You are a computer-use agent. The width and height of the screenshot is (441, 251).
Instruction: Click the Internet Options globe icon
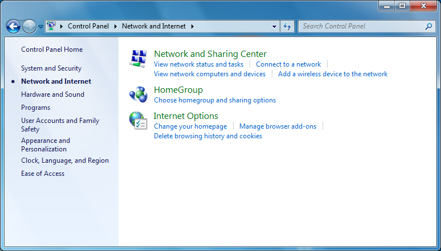(x=138, y=120)
